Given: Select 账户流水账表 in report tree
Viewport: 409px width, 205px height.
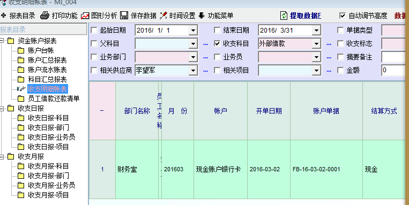Looking at the screenshot, I should pyautogui.click(x=47, y=70).
